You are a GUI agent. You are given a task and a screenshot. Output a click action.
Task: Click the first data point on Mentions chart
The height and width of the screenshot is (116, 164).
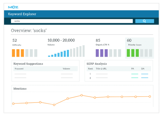[x=13, y=104]
